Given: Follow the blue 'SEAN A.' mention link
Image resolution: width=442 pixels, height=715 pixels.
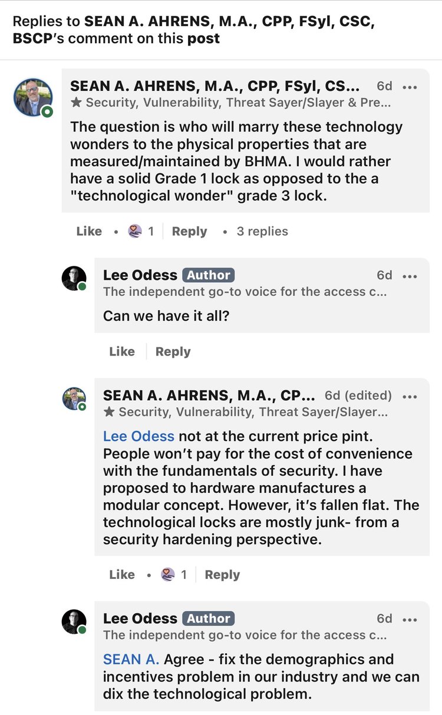Looking at the screenshot, I should click(130, 659).
